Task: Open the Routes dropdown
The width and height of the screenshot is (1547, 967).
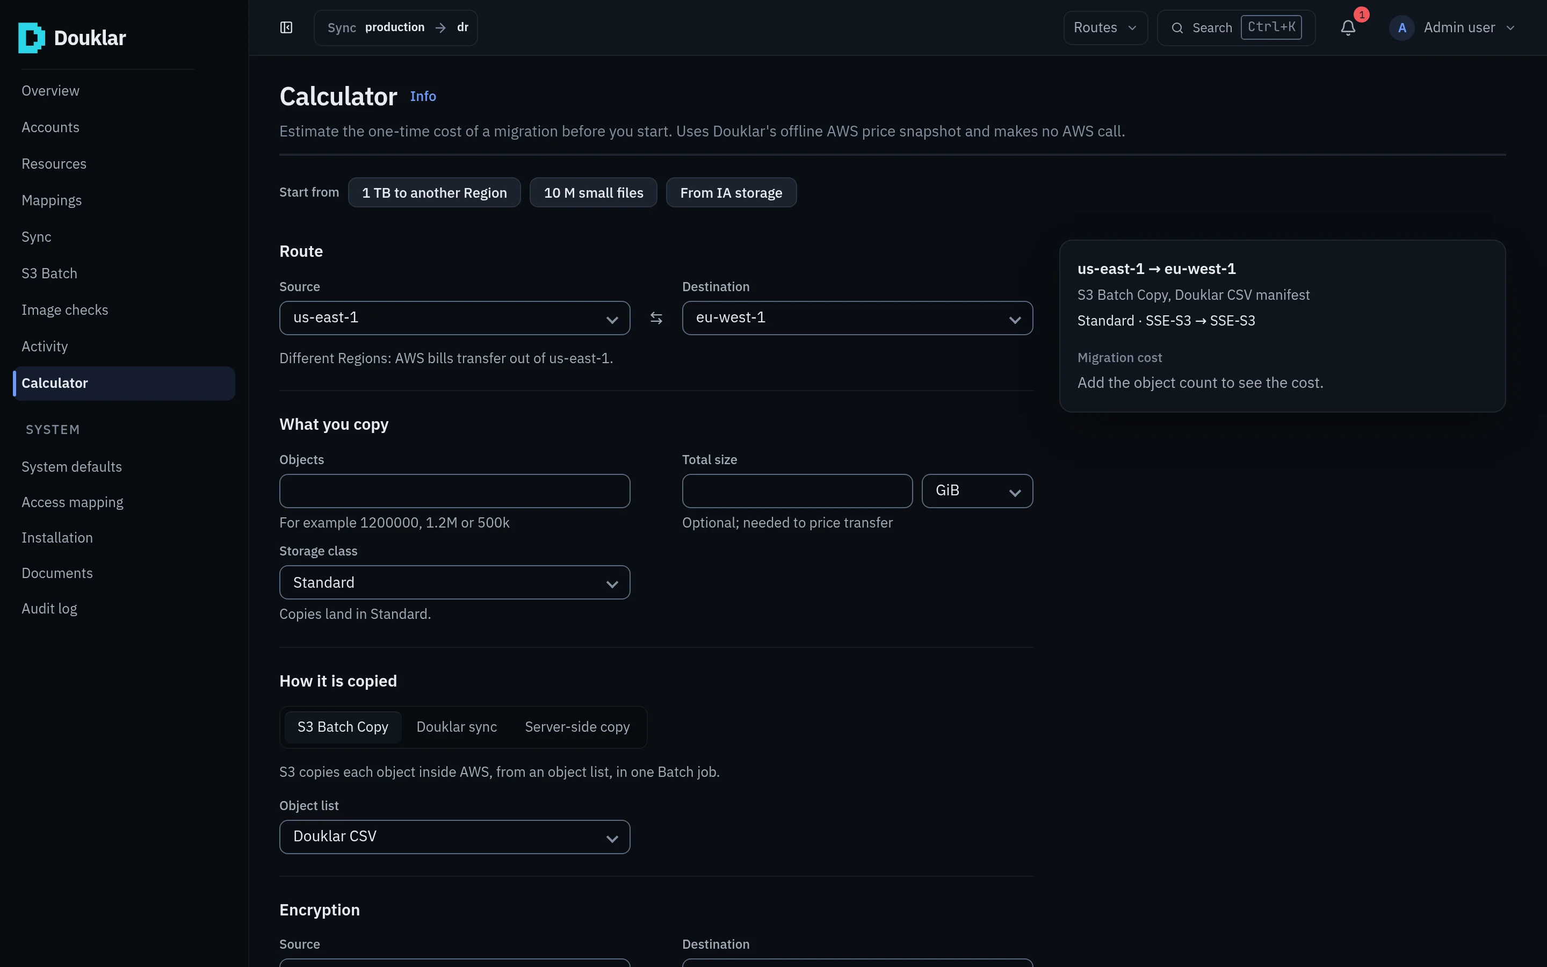Action: [x=1105, y=27]
